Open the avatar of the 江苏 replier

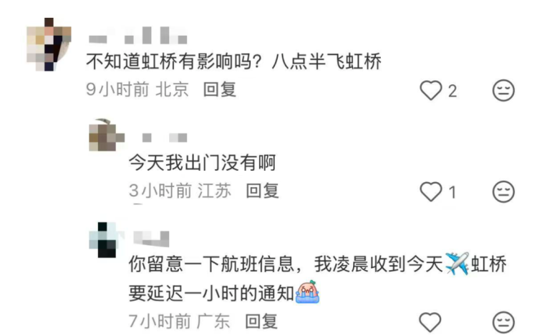[107, 135]
